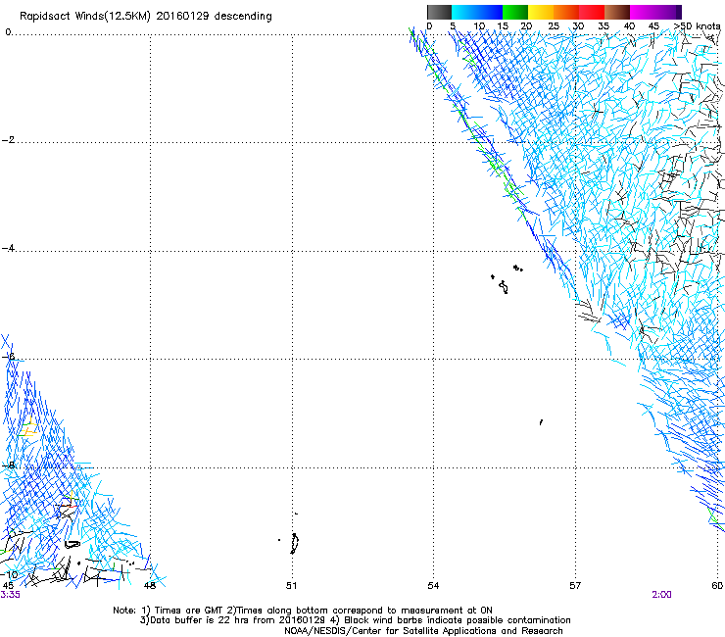Click the dark purple 45-50 knots legend swatch

(668, 12)
